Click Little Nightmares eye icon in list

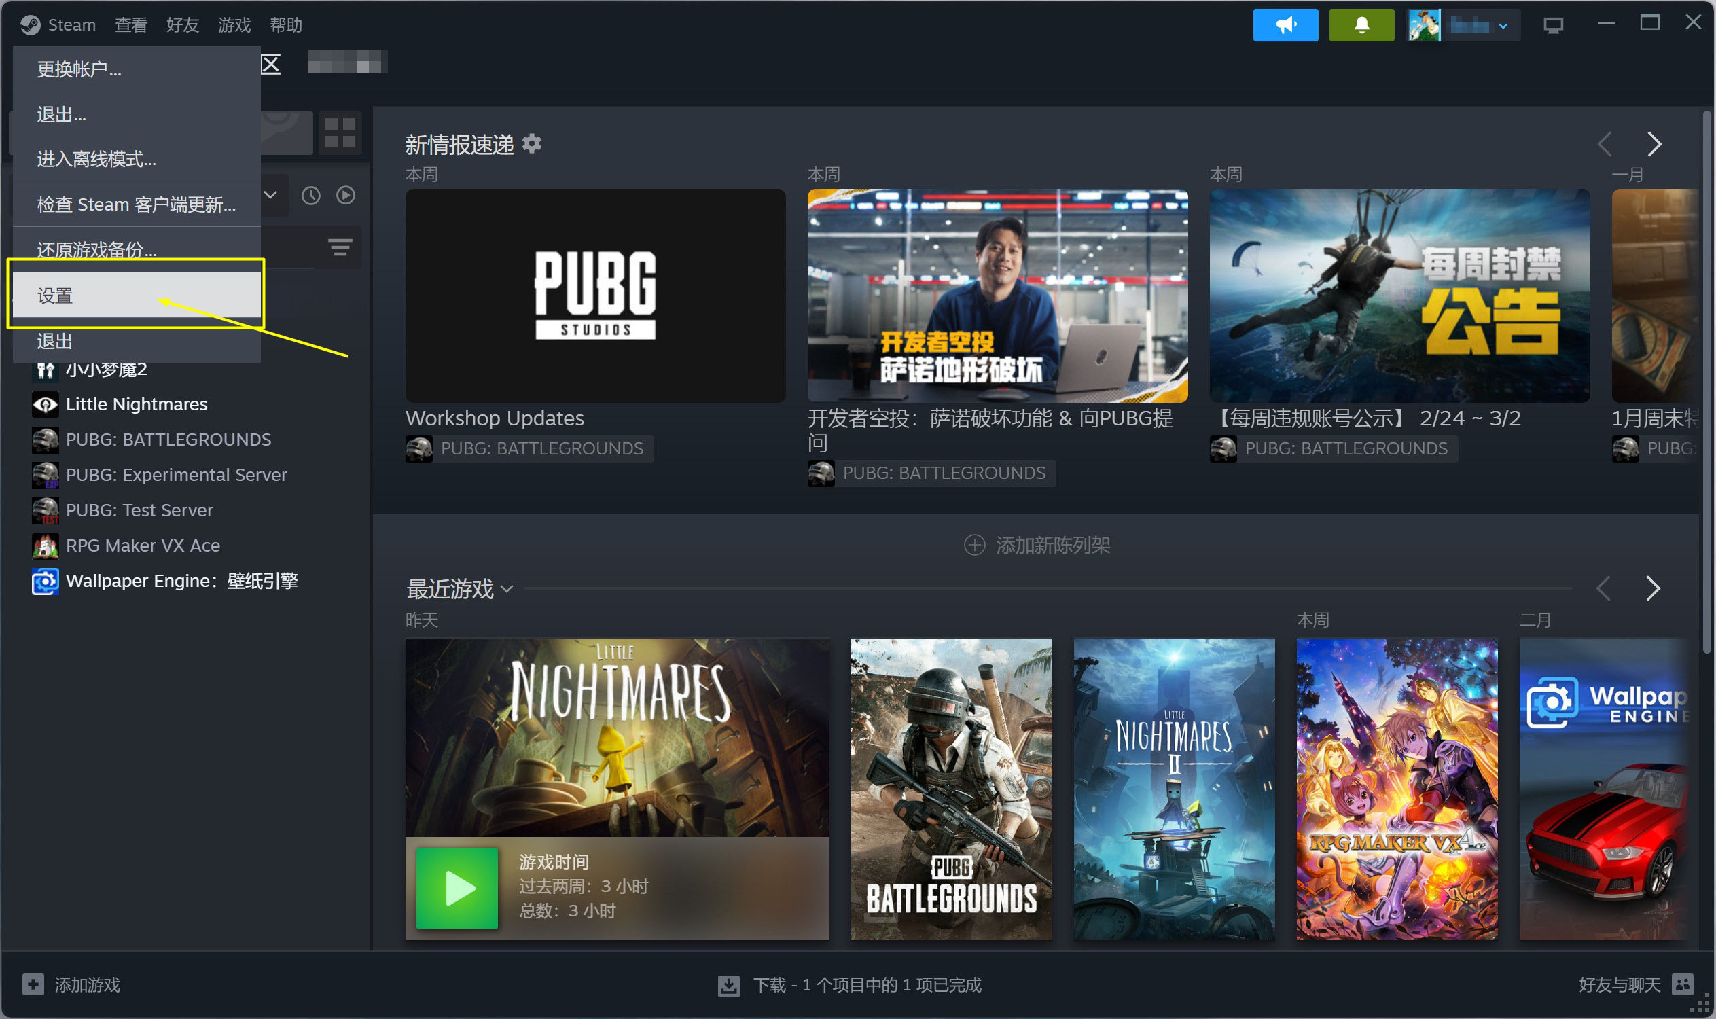pos(46,404)
